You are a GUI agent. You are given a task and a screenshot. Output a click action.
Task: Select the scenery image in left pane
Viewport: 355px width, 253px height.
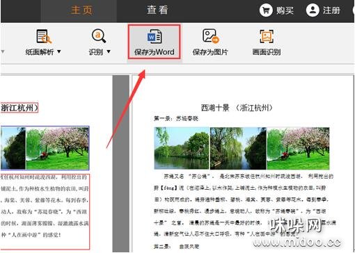[x=45, y=148]
